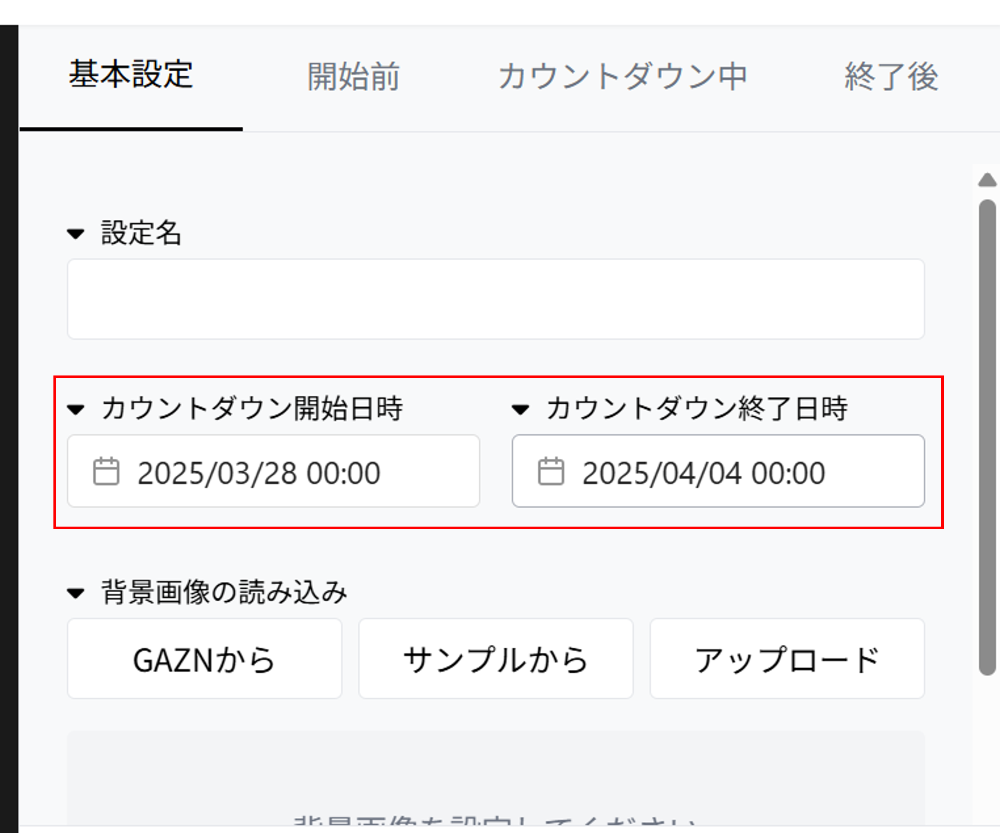Viewport: 1000px width, 833px height.
Task: Click start date value 2025/03/28 00:00
Action: tap(258, 473)
